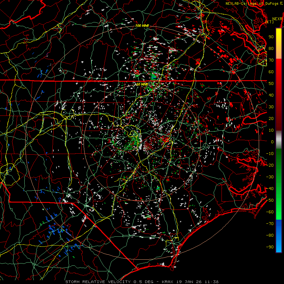The height and width of the screenshot is (284, 284).
Task: Click the -10 value on the velocity scale
Action: (x=270, y=154)
